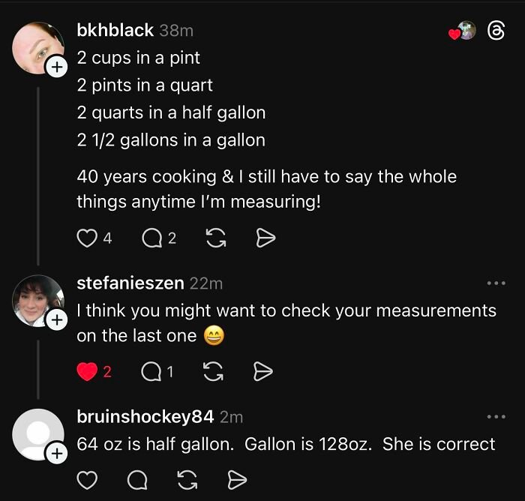
Task: Follow stefanieszen via plus badge
Action: [x=57, y=320]
